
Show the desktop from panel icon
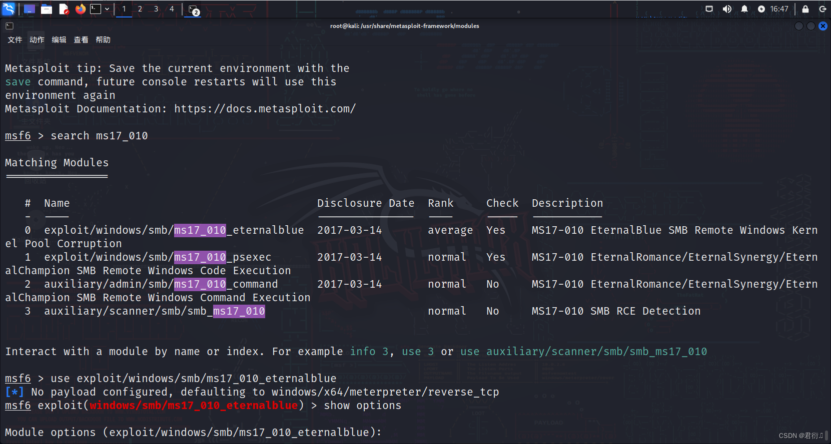click(30, 9)
